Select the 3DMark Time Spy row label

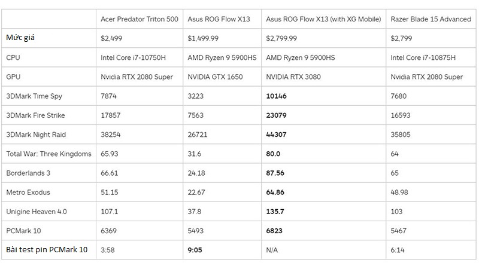click(34, 96)
